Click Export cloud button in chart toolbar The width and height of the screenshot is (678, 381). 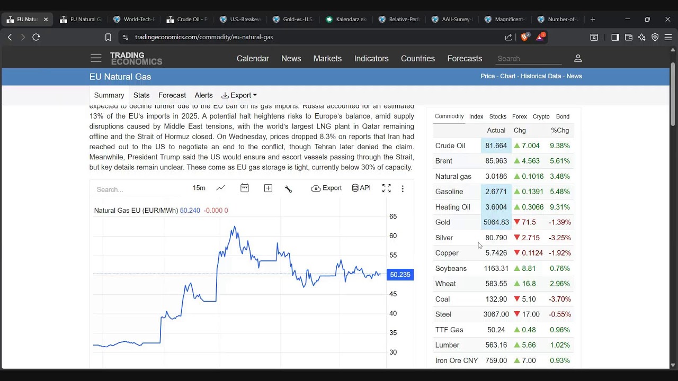click(326, 188)
